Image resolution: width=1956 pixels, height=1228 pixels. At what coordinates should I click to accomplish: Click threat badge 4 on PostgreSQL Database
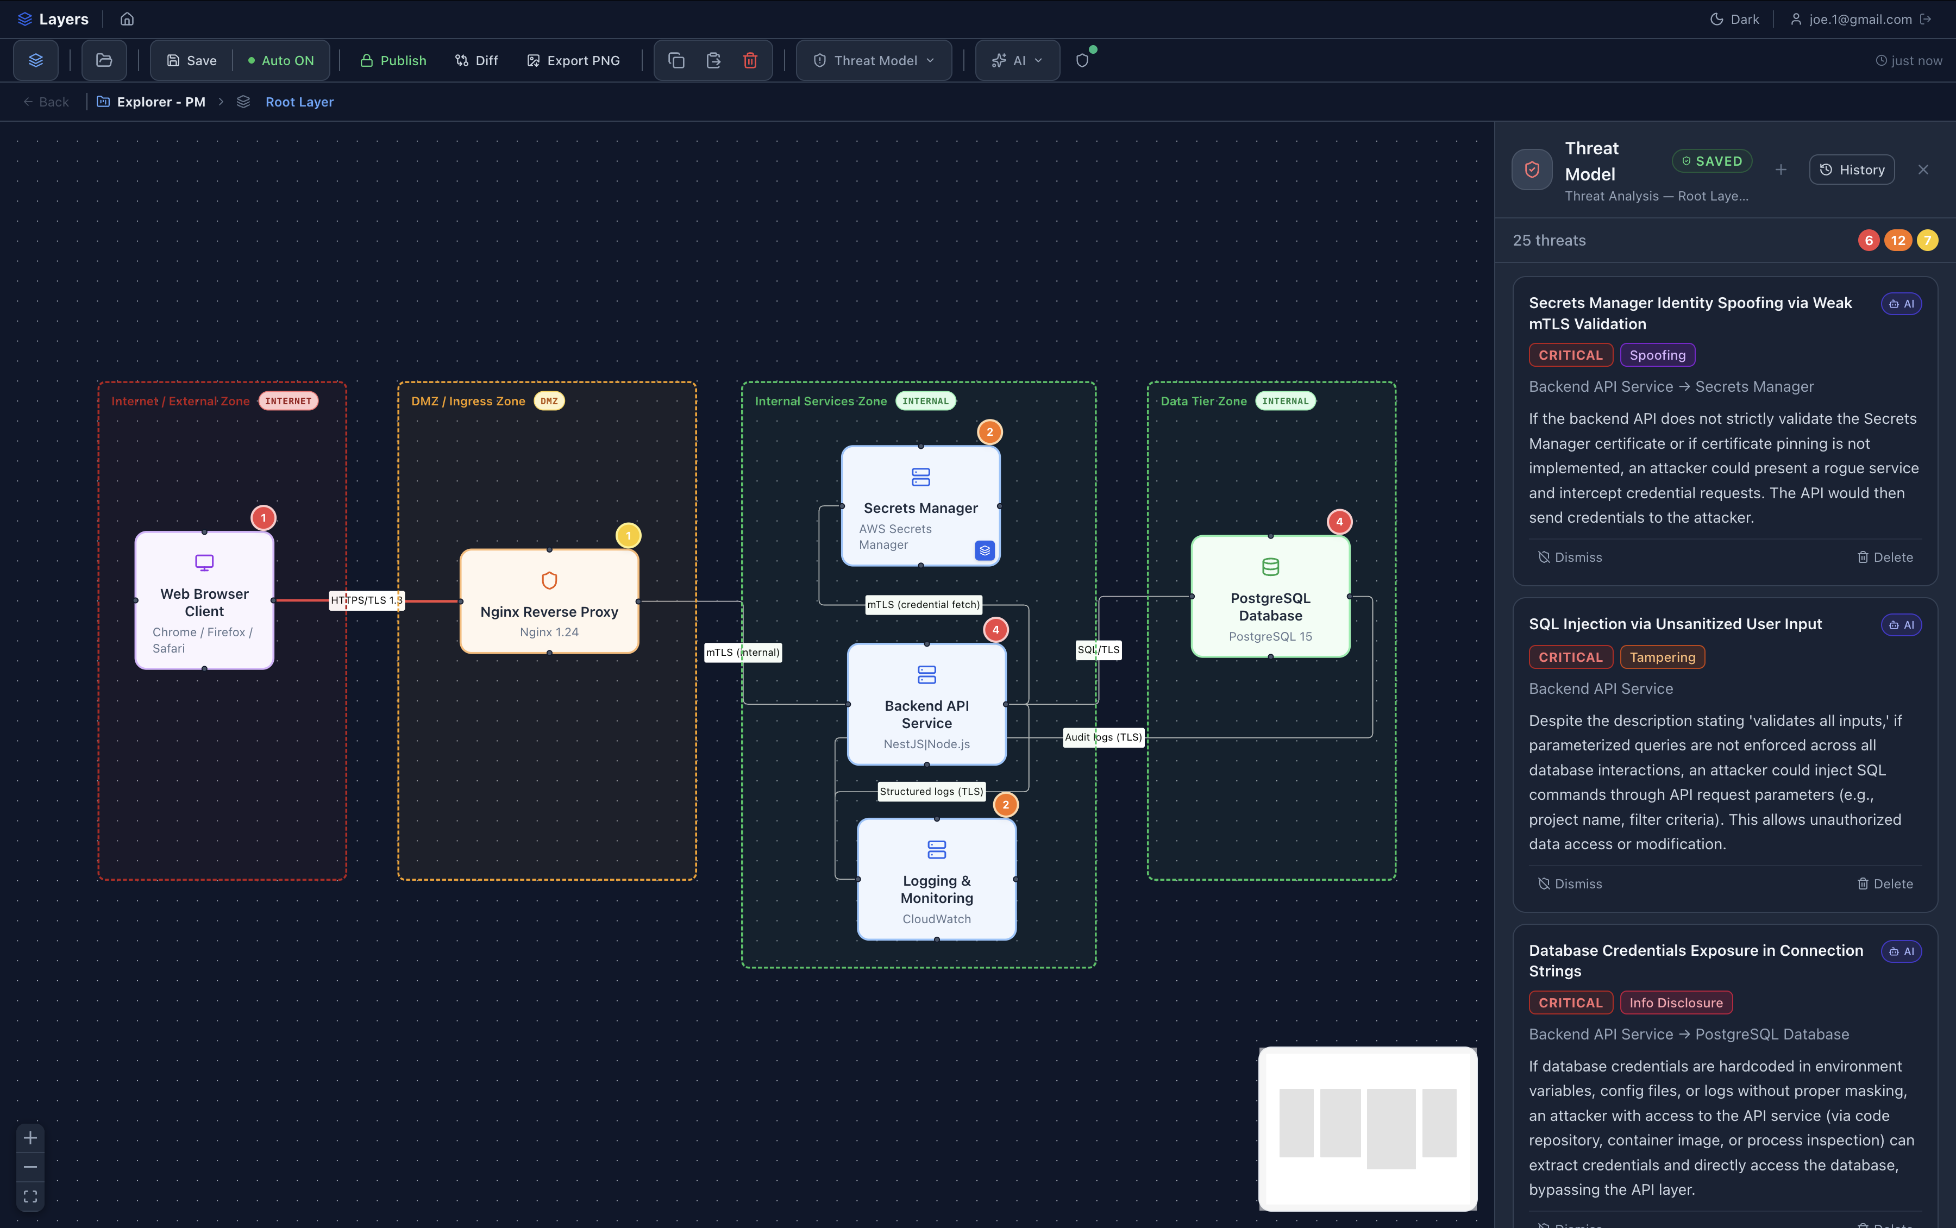point(1340,522)
